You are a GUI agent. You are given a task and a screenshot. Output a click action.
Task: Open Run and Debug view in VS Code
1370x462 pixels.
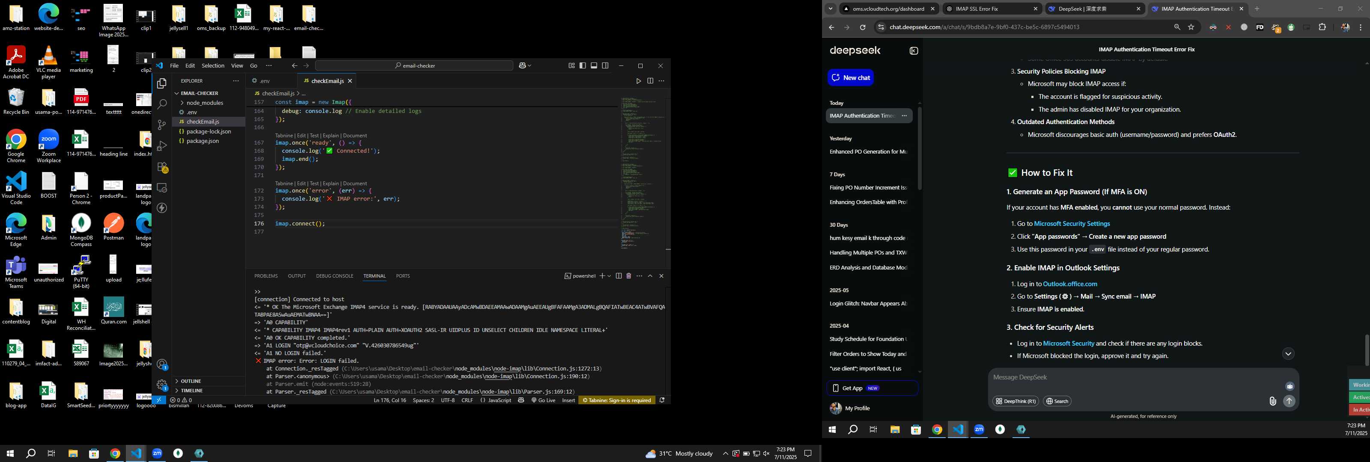pos(162,146)
